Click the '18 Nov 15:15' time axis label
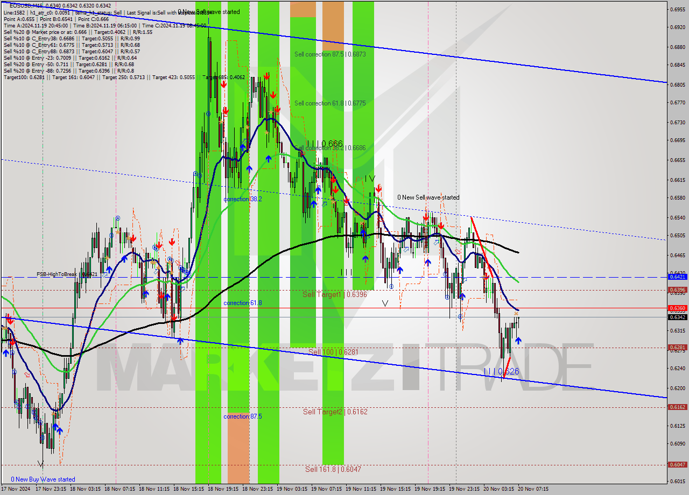The image size is (689, 495). (x=189, y=489)
